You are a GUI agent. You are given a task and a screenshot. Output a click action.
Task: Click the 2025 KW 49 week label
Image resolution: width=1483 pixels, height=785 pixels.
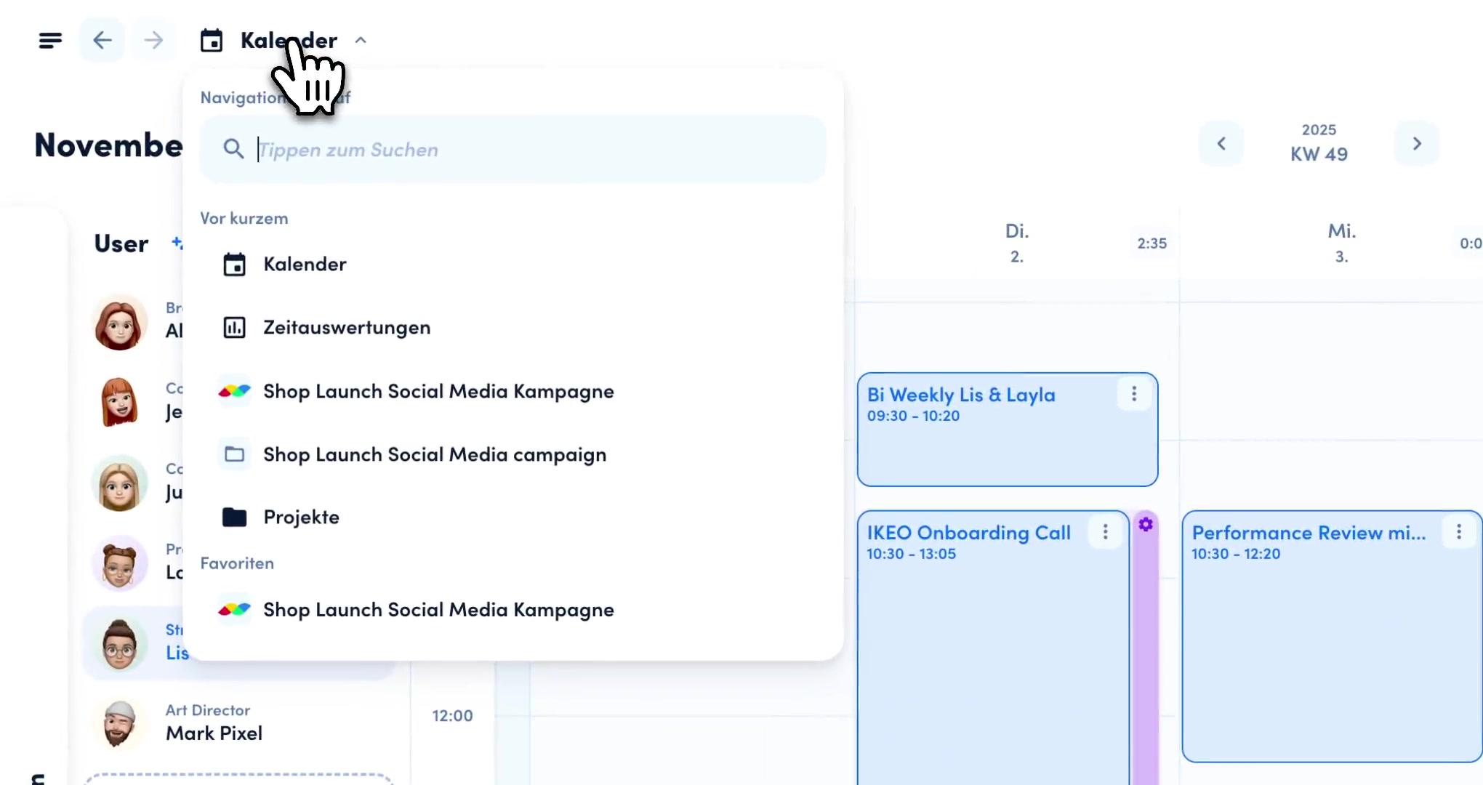1319,143
